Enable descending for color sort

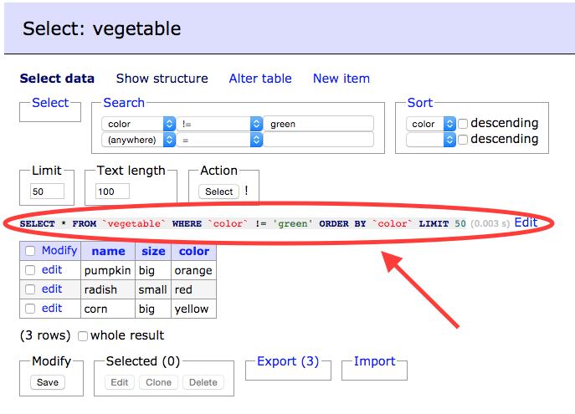tap(463, 124)
